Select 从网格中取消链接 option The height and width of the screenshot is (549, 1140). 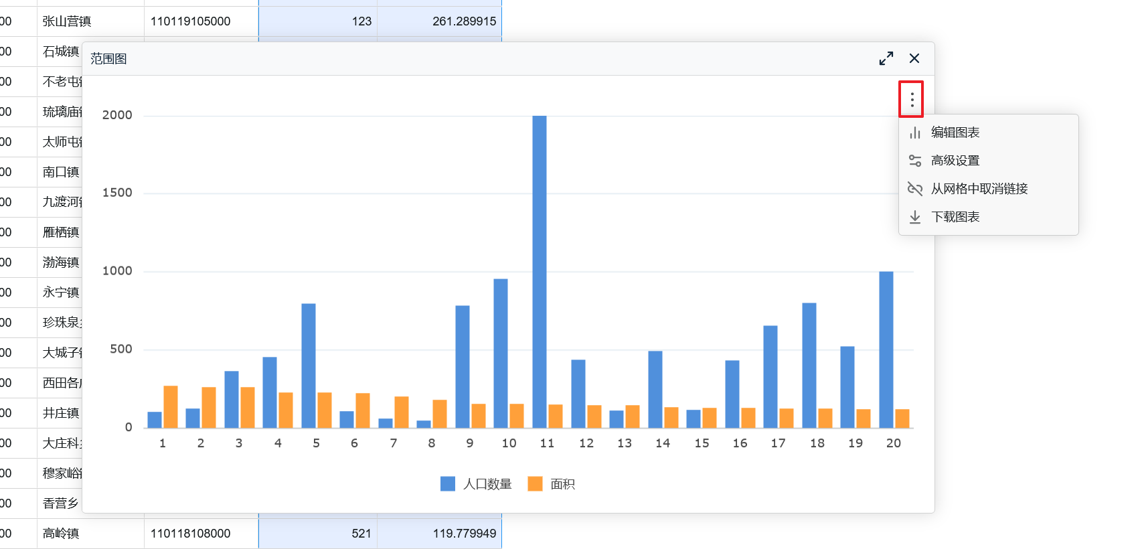point(979,189)
